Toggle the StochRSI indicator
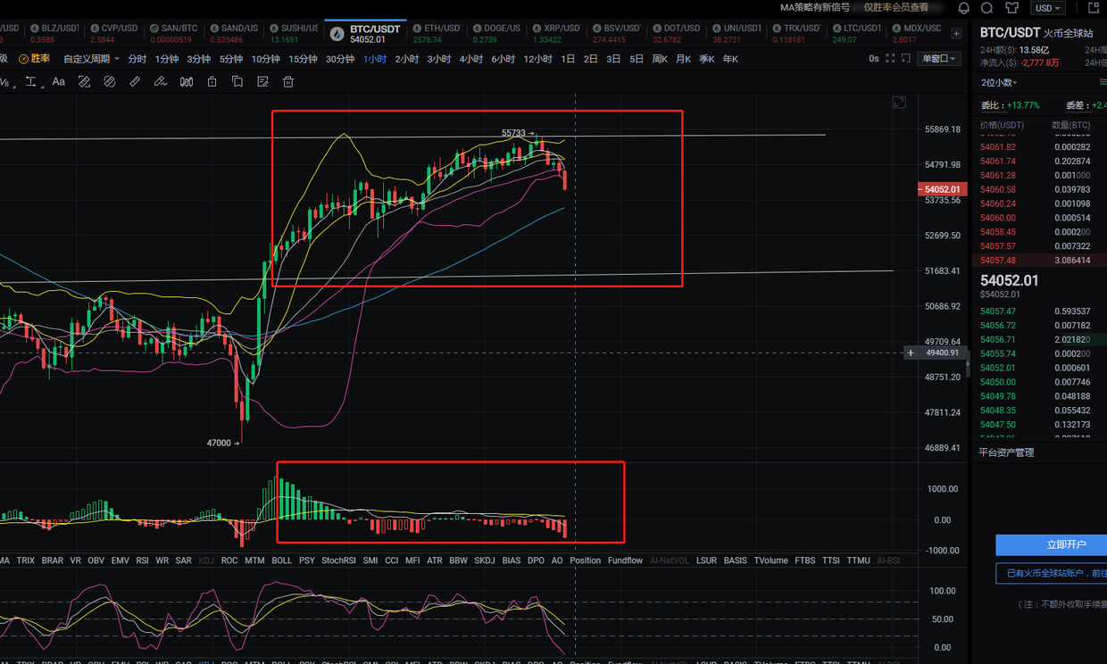The image size is (1107, 664). pos(338,560)
